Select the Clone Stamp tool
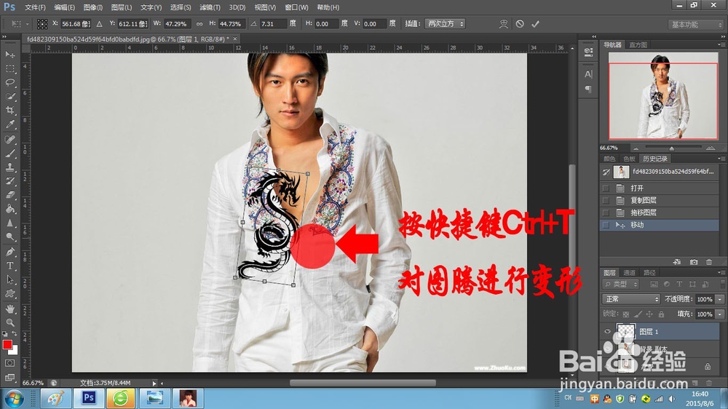This screenshot has width=728, height=409. point(9,167)
